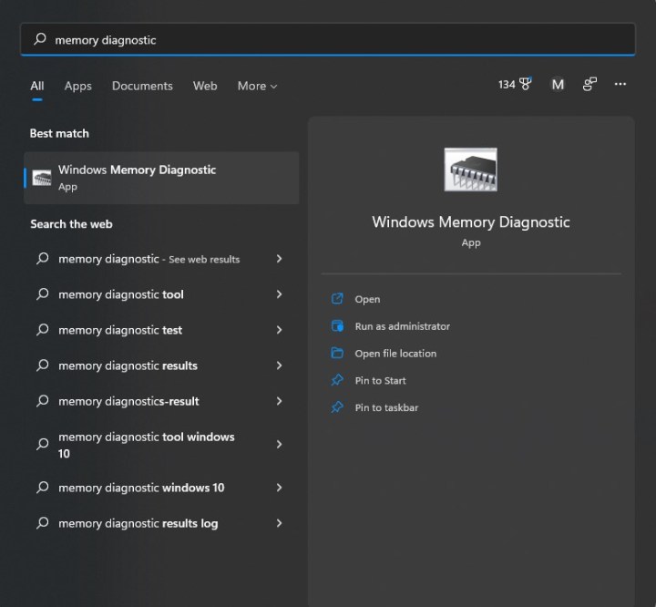Screen dimensions: 656x607
Task: Click the Run as administrator shield icon
Action: point(337,326)
